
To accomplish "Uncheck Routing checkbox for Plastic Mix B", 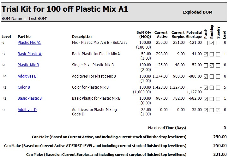I will [x=212, y=65].
